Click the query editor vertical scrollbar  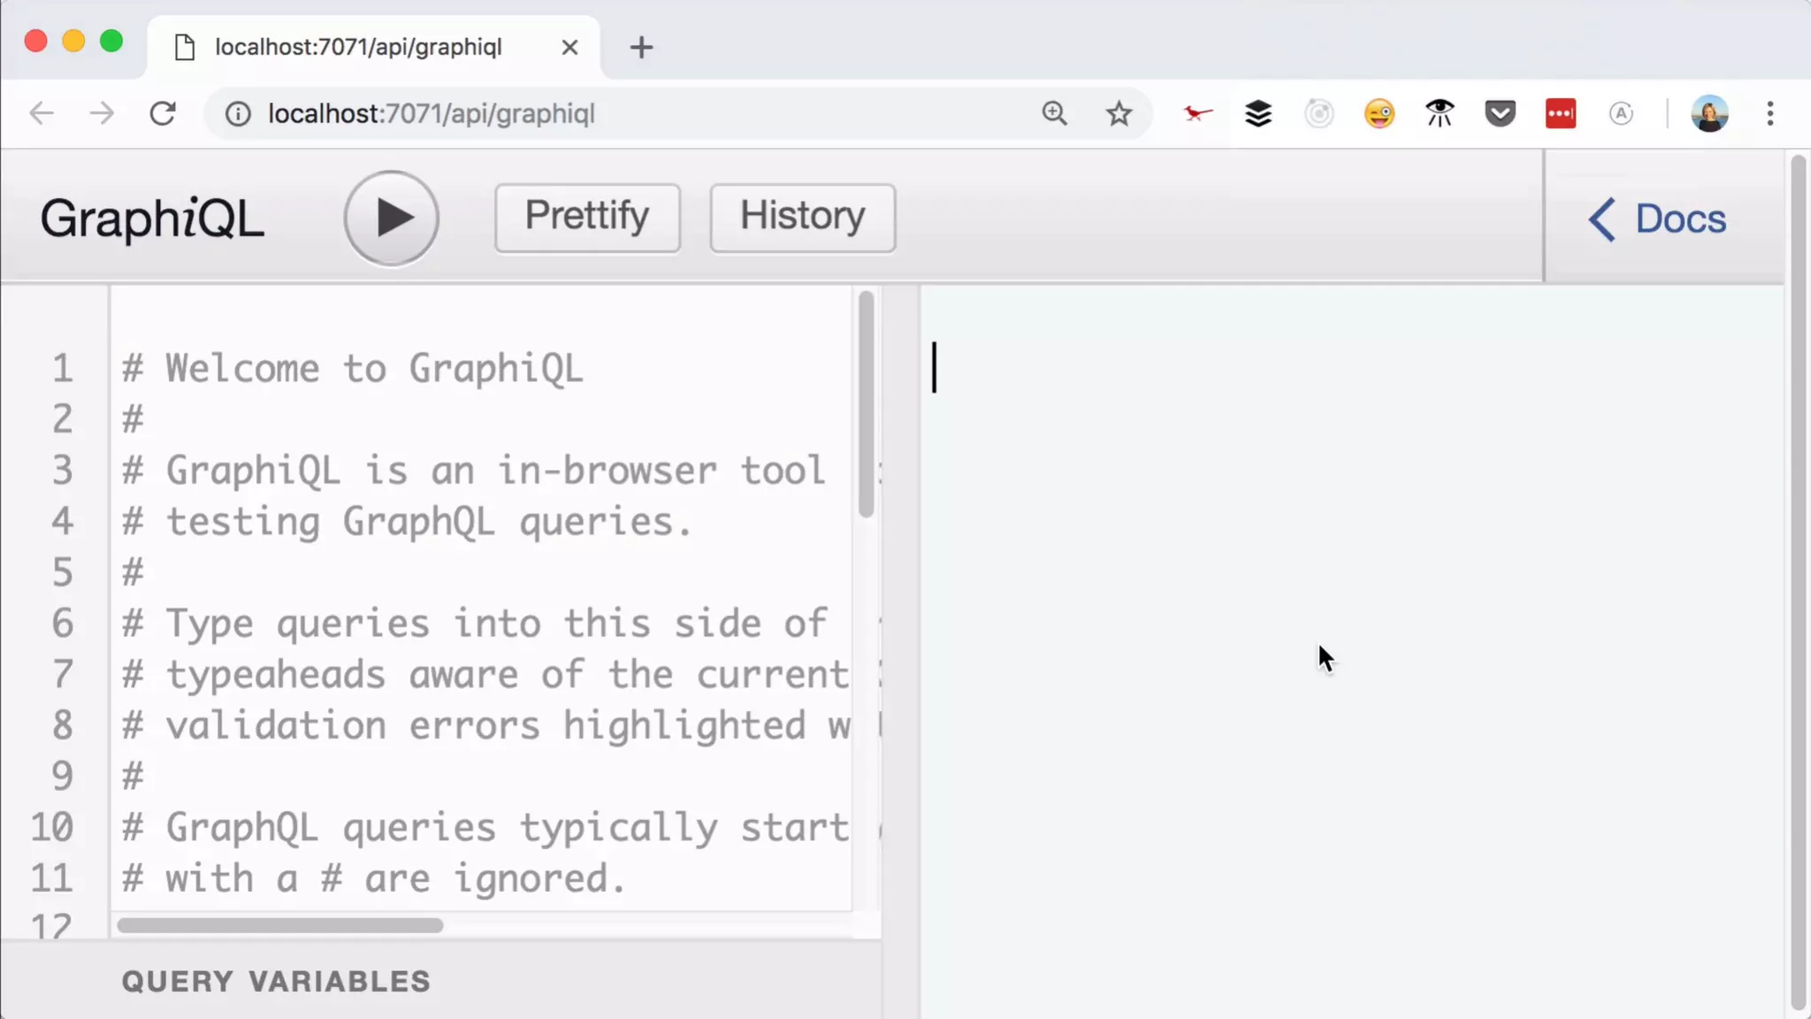click(x=866, y=404)
